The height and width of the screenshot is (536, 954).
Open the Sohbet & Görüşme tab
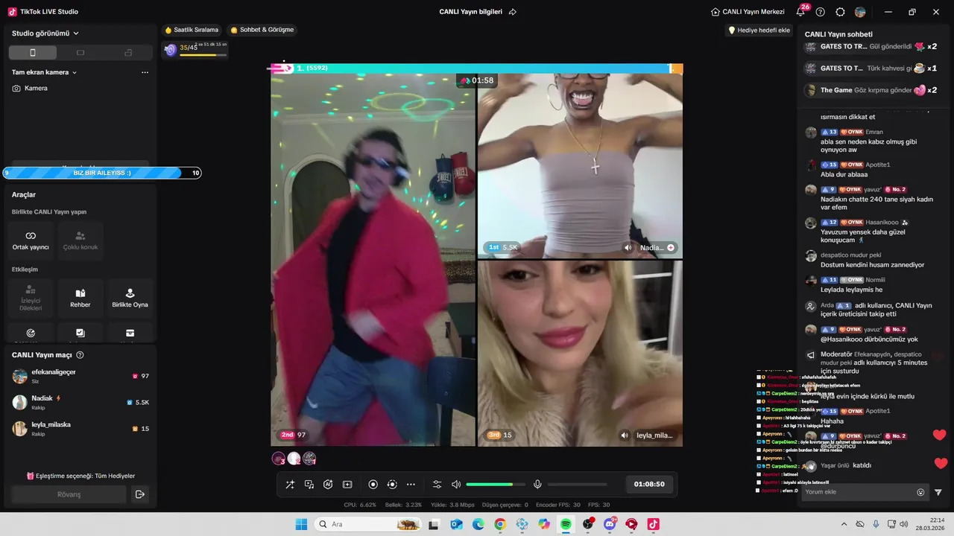pyautogui.click(x=262, y=30)
